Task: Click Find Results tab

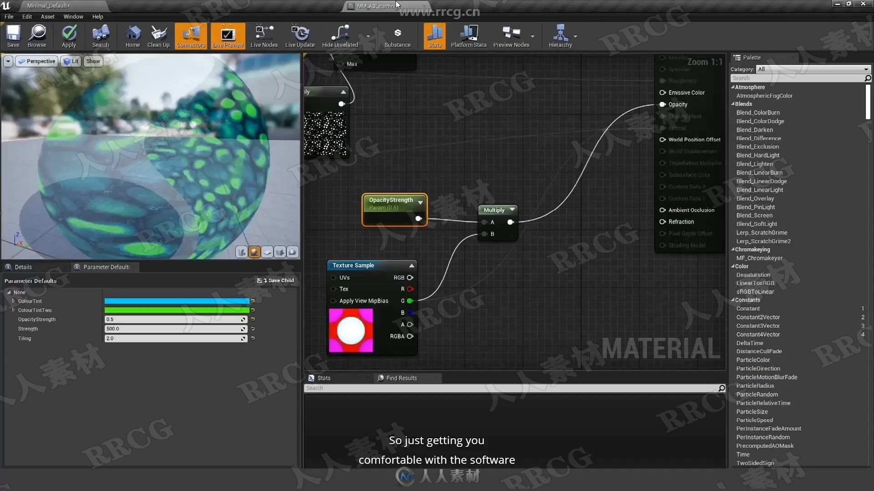Action: pos(401,378)
